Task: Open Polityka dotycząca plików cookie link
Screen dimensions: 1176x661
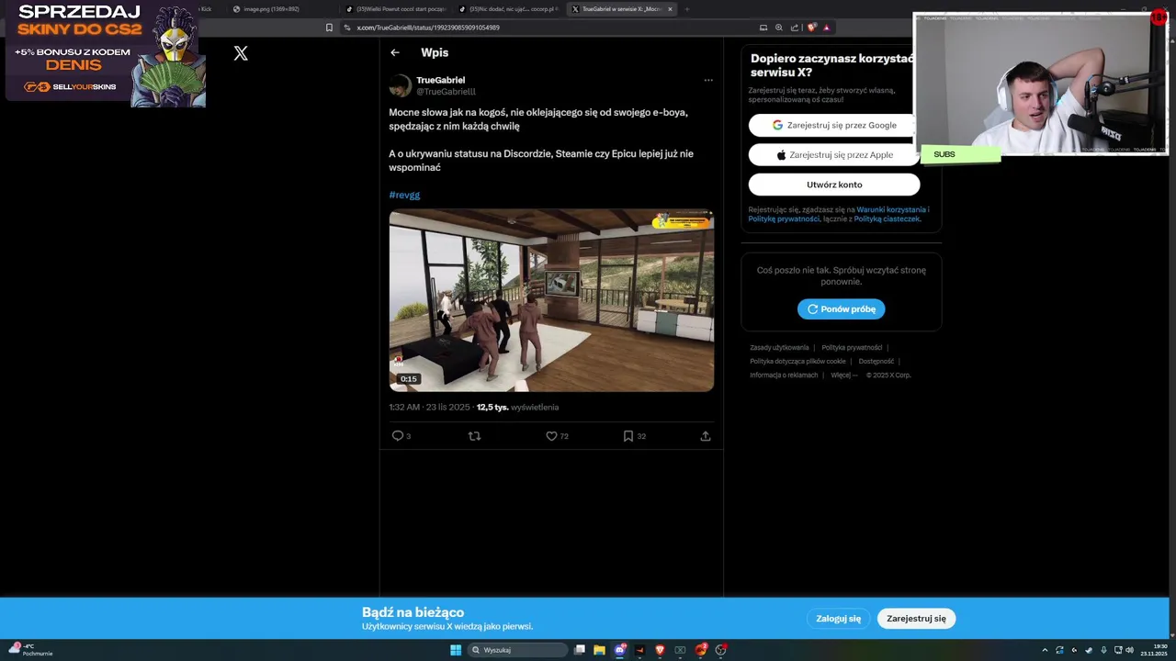Action: [x=797, y=362]
